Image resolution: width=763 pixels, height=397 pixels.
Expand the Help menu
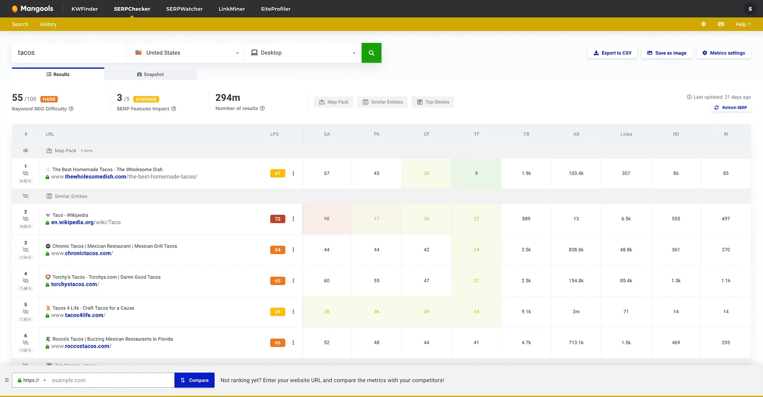[x=743, y=24]
